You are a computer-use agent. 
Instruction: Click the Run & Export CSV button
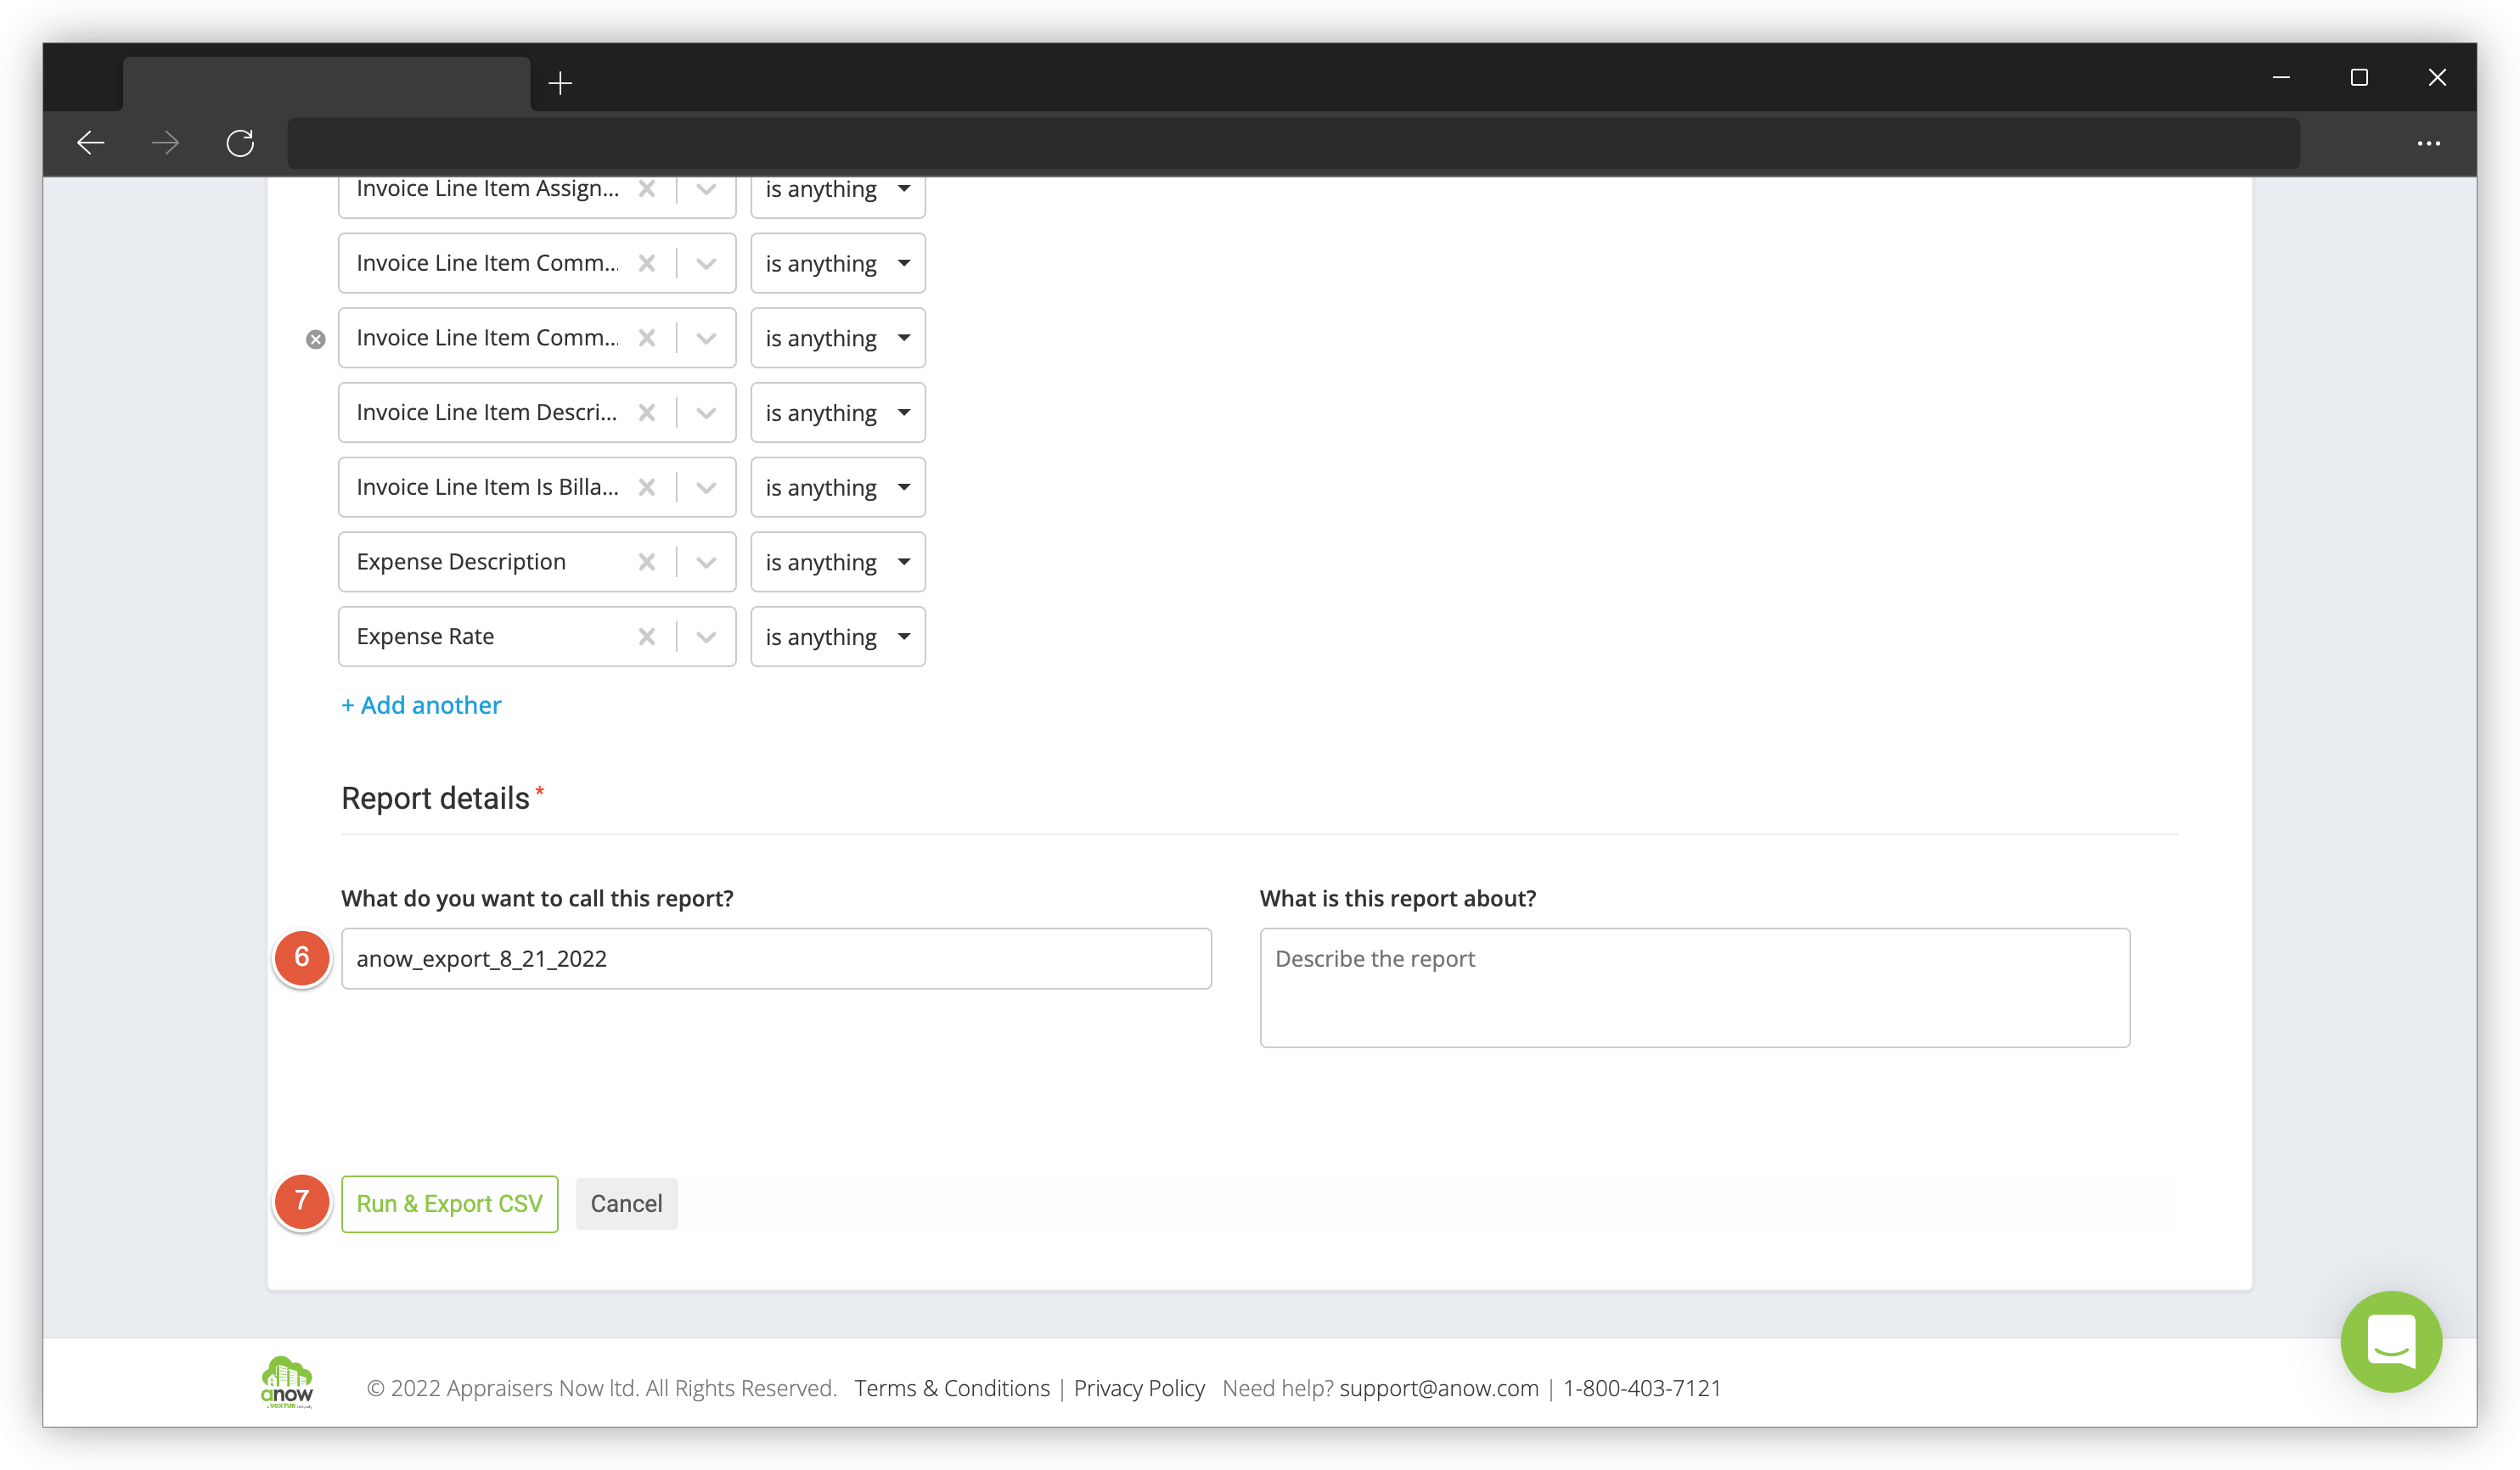[449, 1203]
